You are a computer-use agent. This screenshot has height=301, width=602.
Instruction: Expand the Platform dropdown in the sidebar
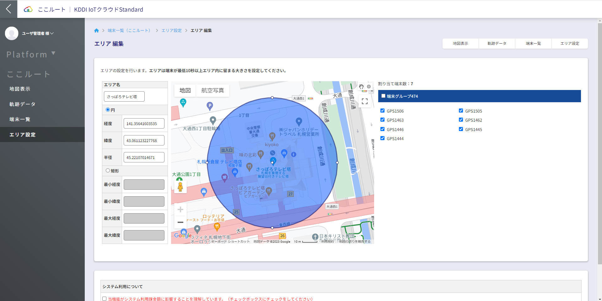pos(31,54)
